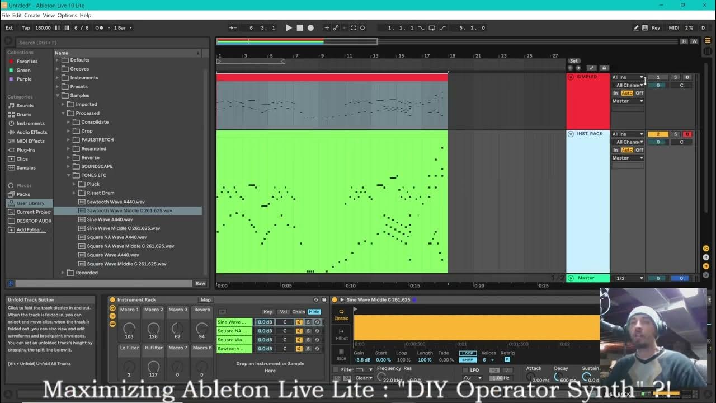Open the Clips category
716x403 pixels.
tap(22, 158)
